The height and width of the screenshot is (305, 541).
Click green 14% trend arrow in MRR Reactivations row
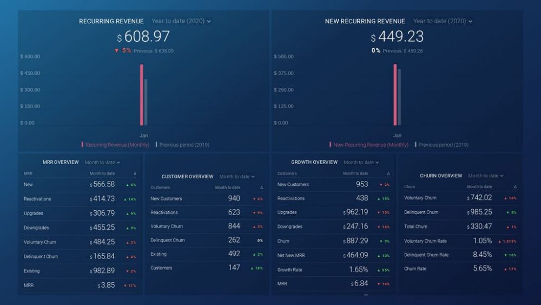pos(127,199)
